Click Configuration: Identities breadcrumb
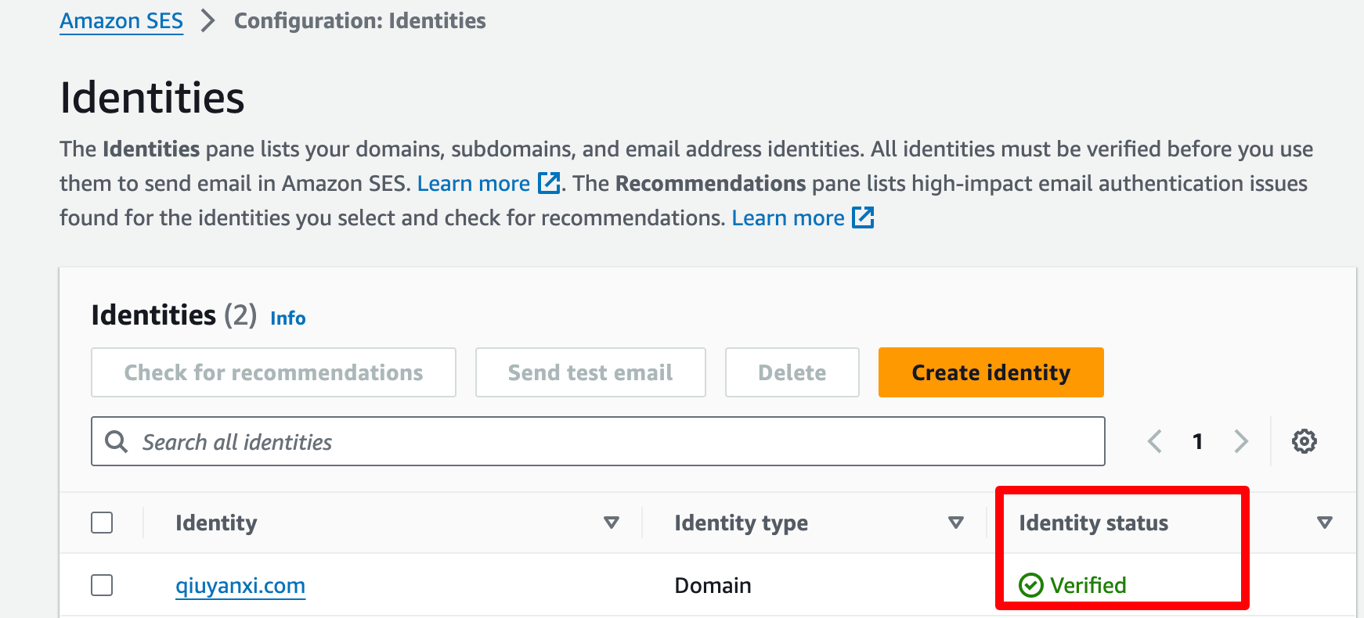Viewport: 1364px width, 618px height. point(360,21)
